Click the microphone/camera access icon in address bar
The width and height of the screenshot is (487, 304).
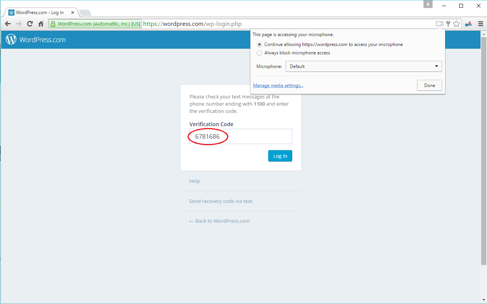439,24
